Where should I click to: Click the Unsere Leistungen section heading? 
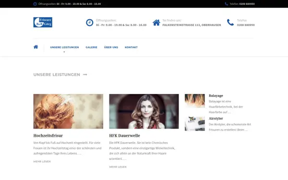[57, 74]
